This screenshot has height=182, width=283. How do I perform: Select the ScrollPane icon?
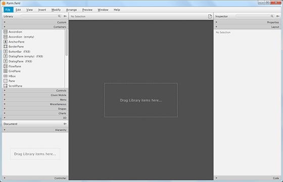pos(6,86)
